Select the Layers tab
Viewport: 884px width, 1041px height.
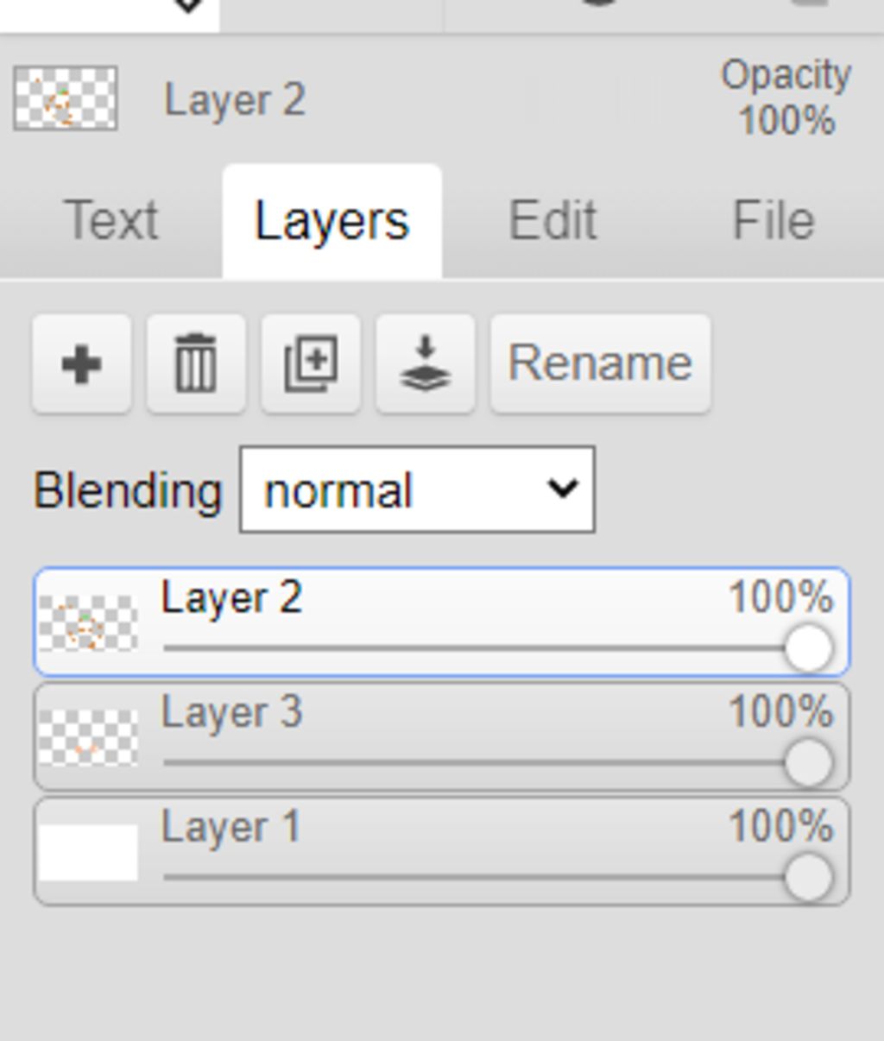(x=331, y=222)
